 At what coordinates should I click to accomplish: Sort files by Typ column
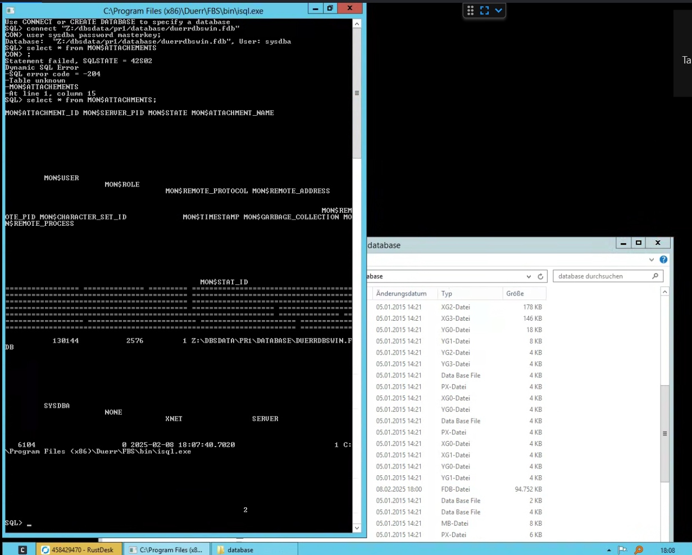point(470,293)
